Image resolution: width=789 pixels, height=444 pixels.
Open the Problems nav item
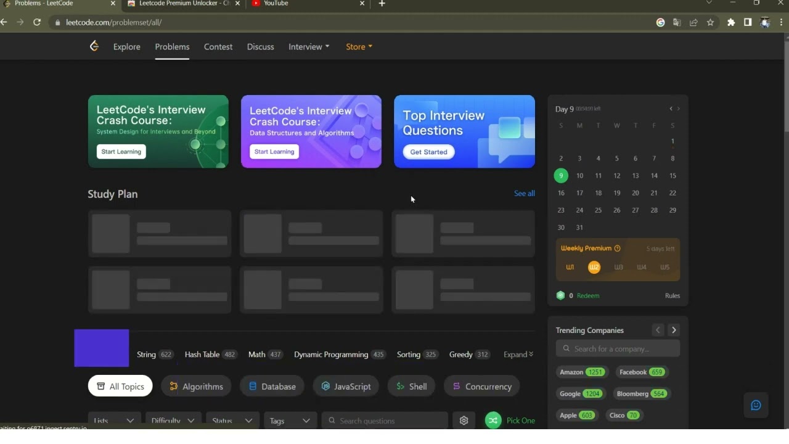172,46
